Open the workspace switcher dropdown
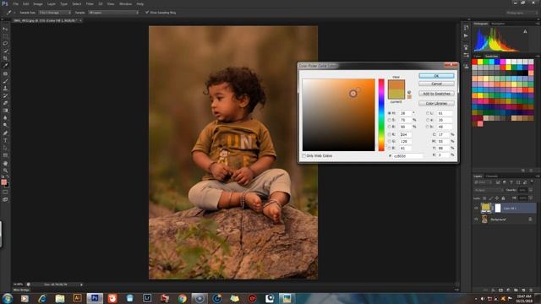The image size is (541, 304). tap(522, 13)
